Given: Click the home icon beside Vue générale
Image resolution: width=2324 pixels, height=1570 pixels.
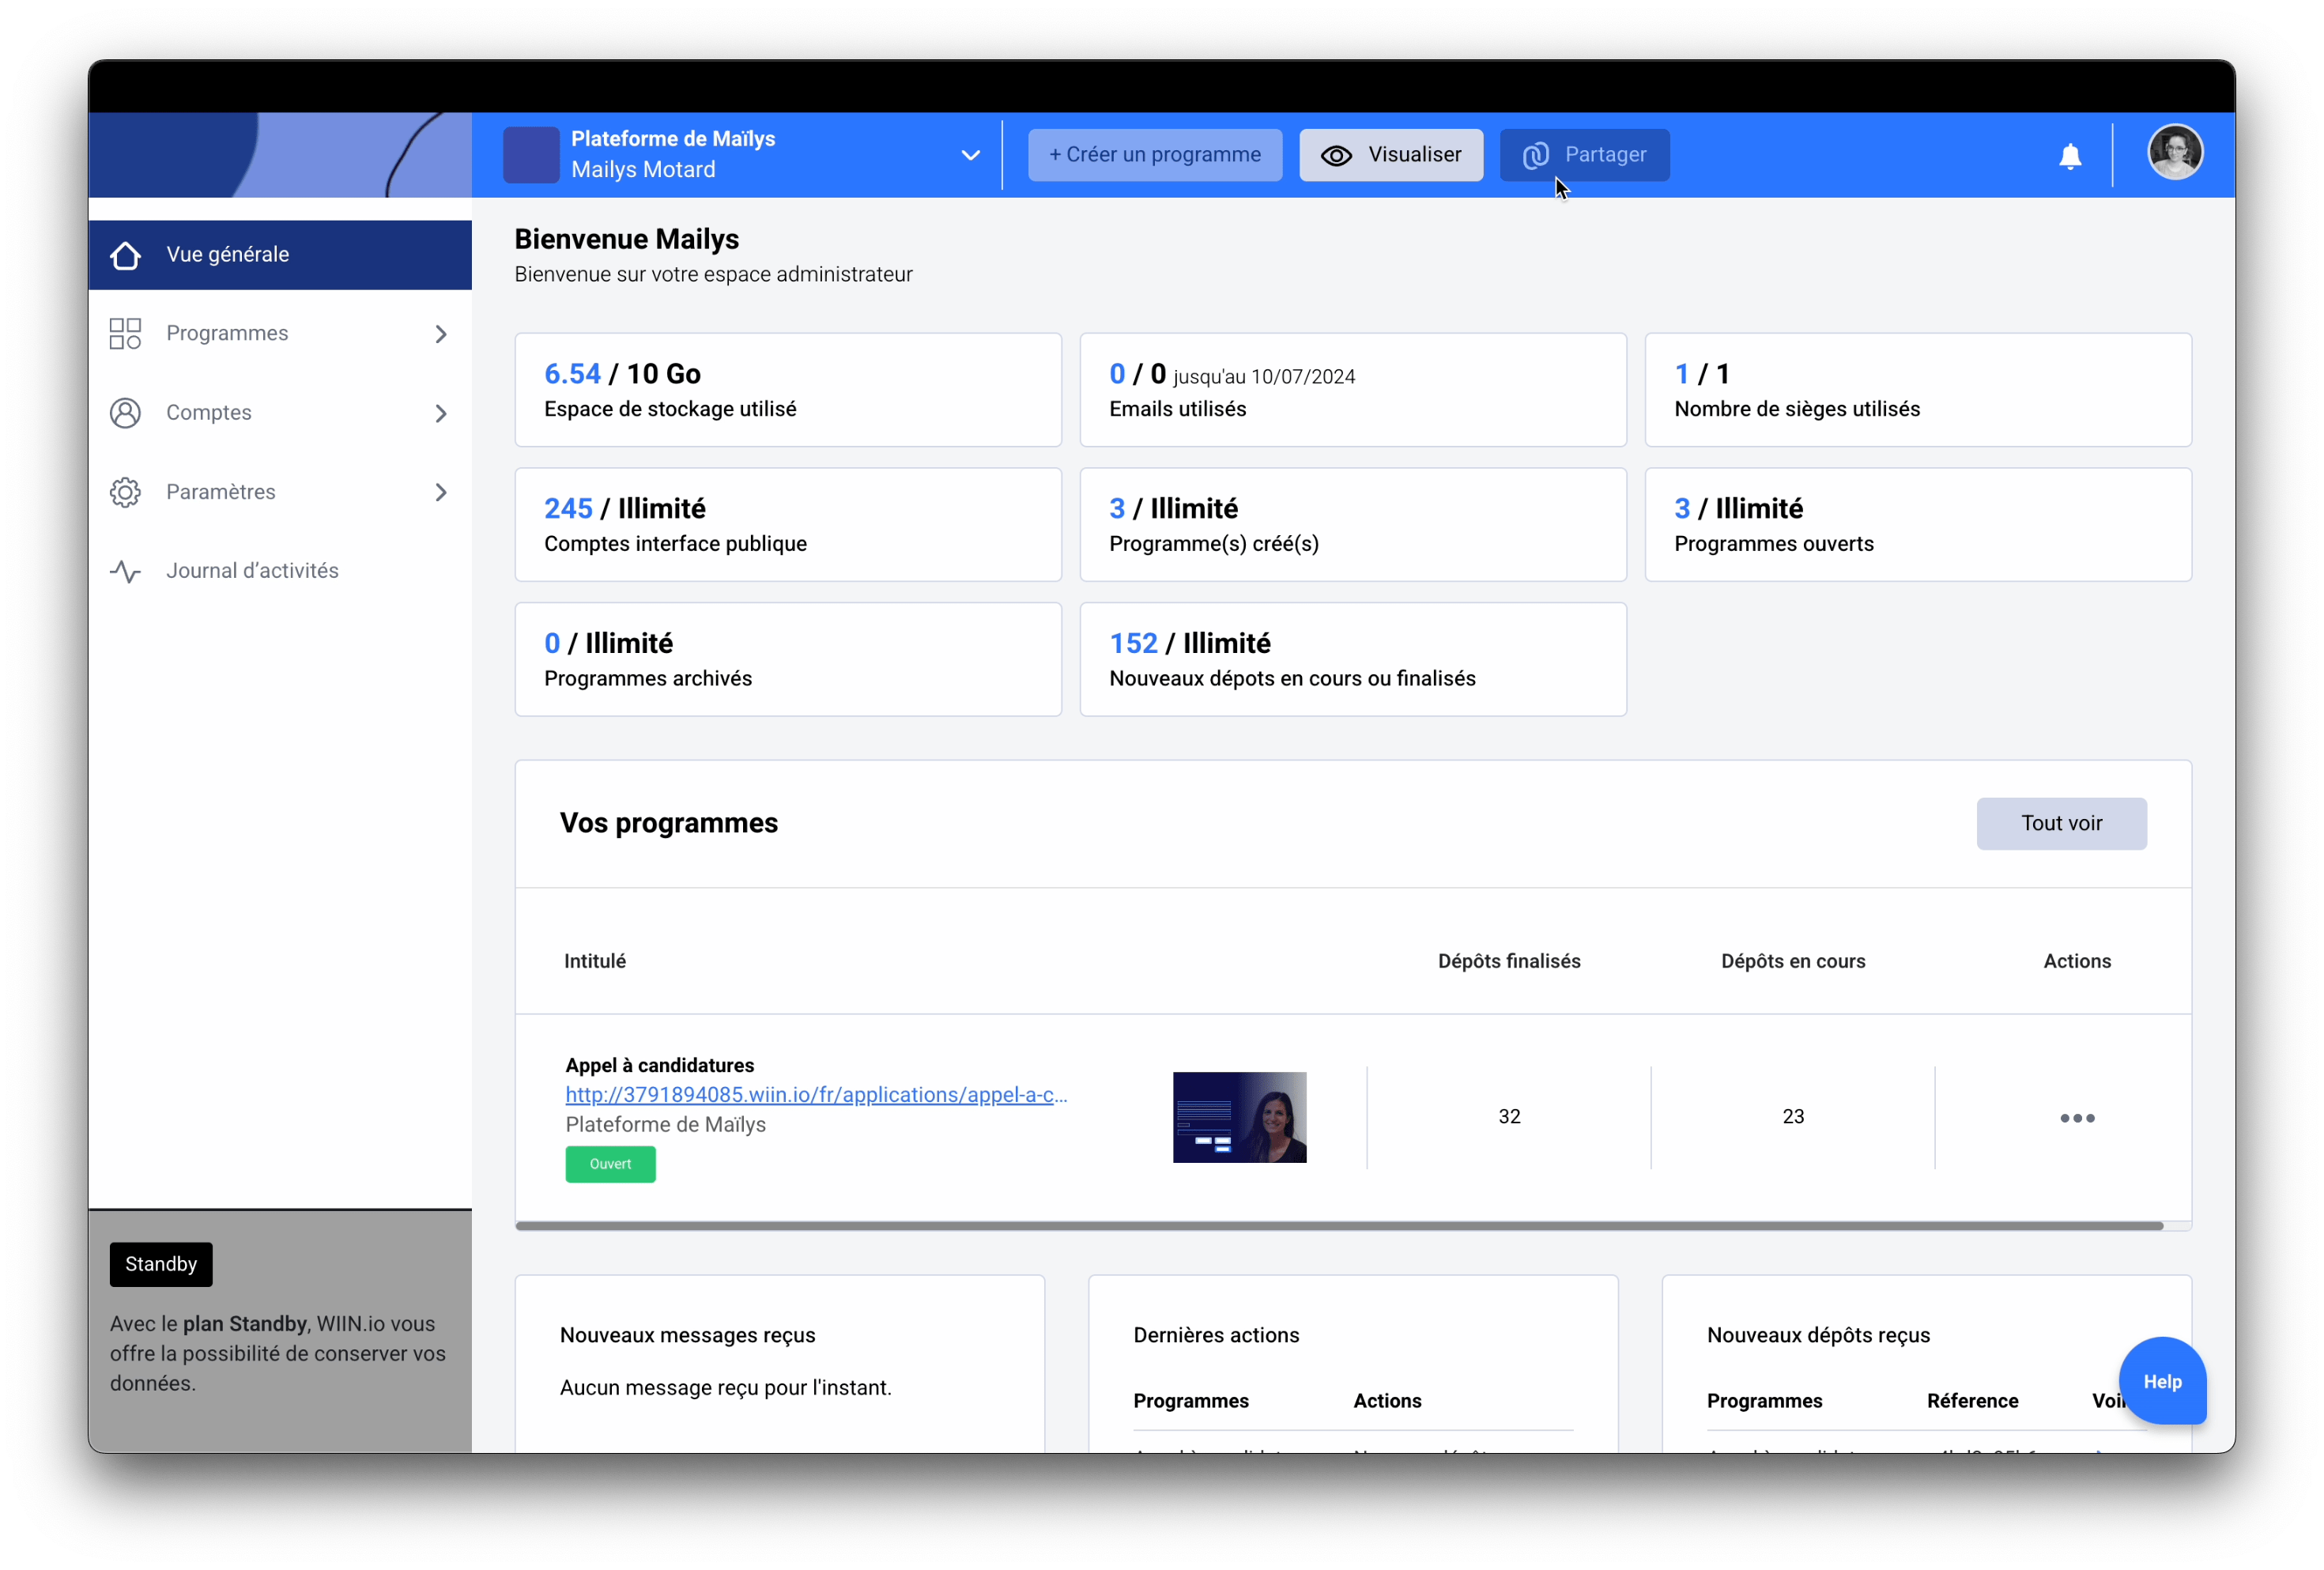Looking at the screenshot, I should pyautogui.click(x=125, y=255).
